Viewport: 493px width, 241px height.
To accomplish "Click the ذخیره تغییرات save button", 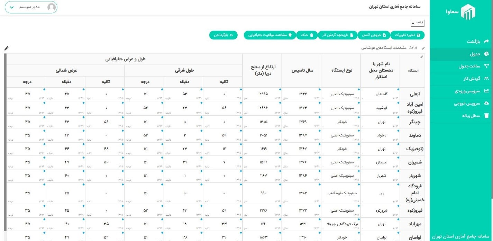I will click(407, 35).
